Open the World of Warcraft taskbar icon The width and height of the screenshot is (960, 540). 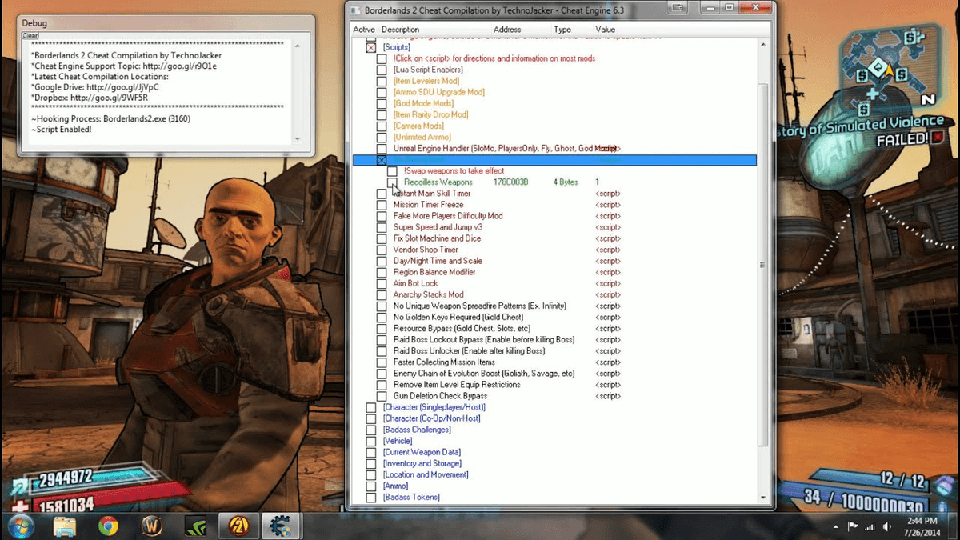tap(151, 526)
